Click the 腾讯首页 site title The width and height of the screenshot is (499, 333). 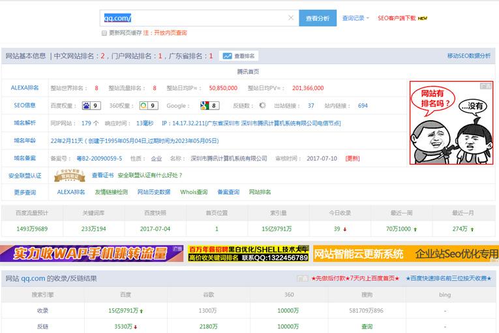[248, 72]
